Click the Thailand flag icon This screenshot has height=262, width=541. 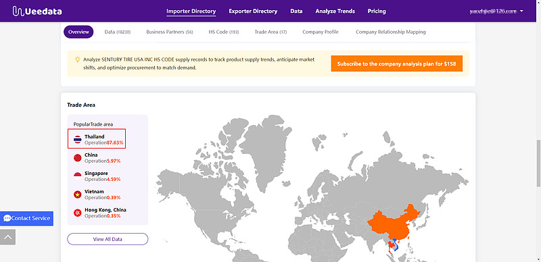78,140
